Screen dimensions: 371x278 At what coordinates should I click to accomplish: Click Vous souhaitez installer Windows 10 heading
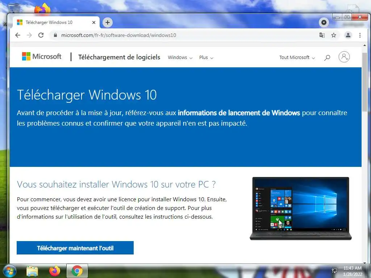click(x=116, y=184)
